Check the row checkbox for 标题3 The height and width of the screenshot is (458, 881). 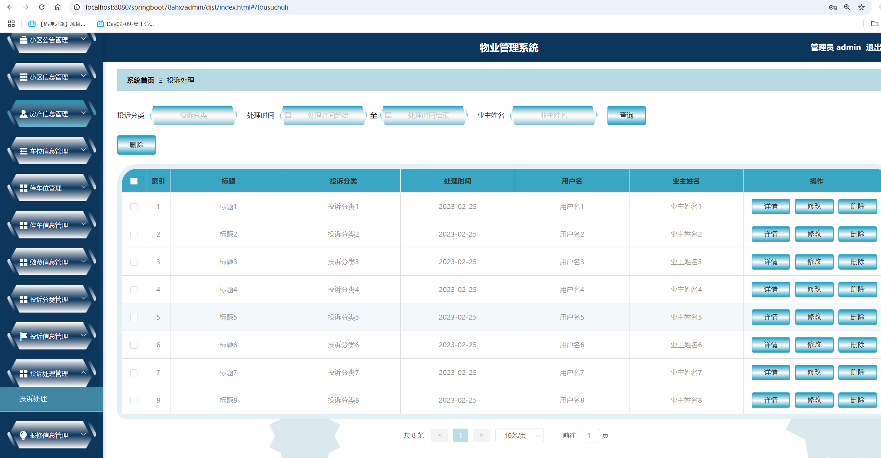pyautogui.click(x=134, y=262)
